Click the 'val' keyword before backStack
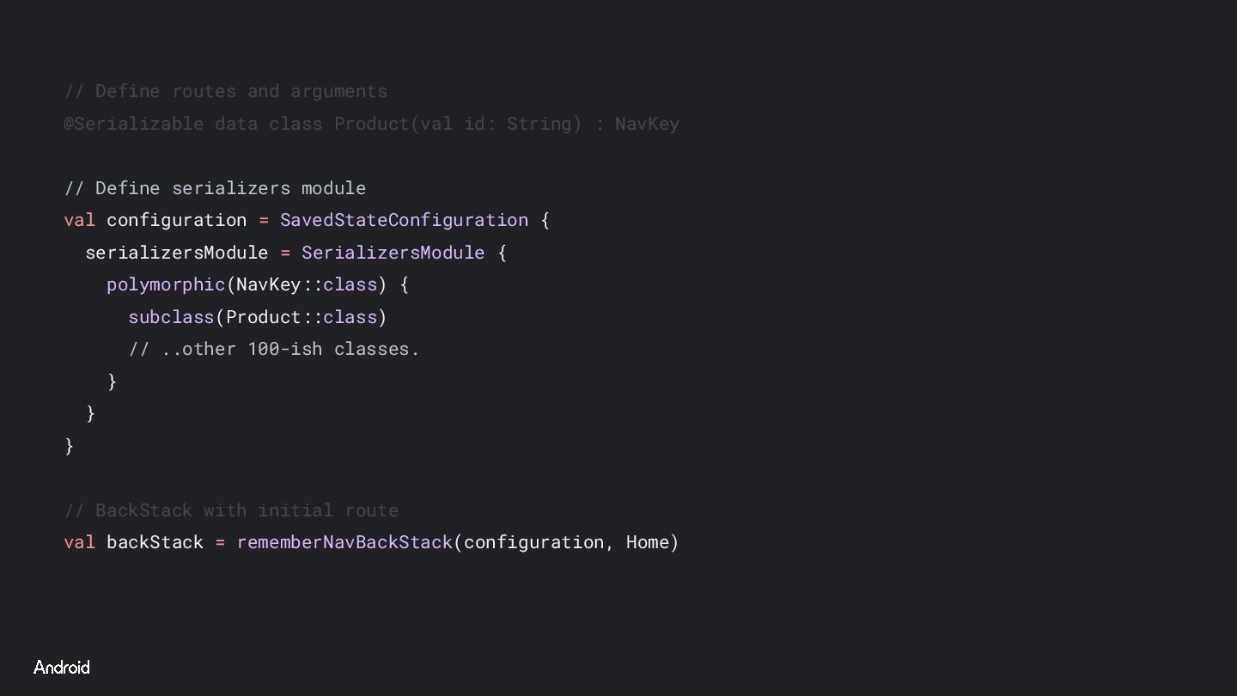The width and height of the screenshot is (1237, 696). (79, 542)
